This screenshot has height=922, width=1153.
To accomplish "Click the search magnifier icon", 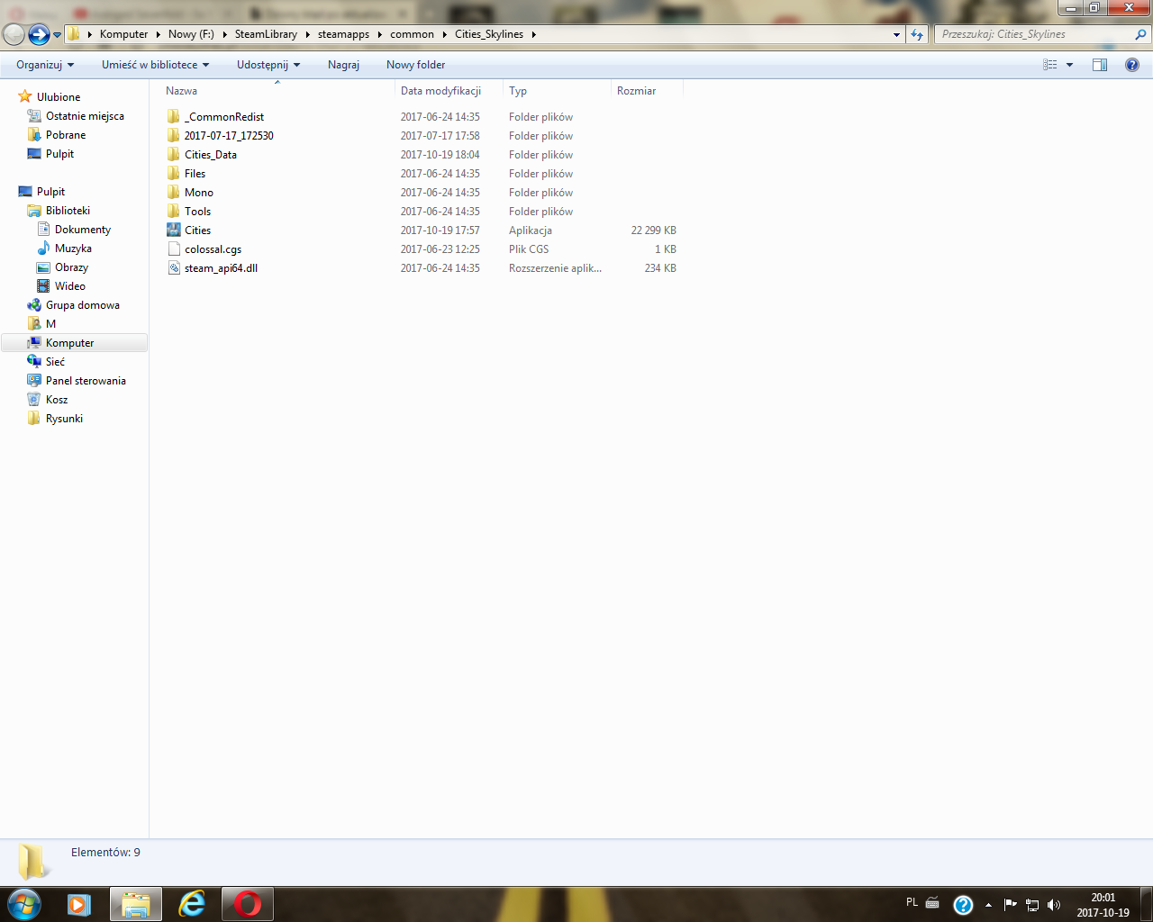I will (1141, 34).
